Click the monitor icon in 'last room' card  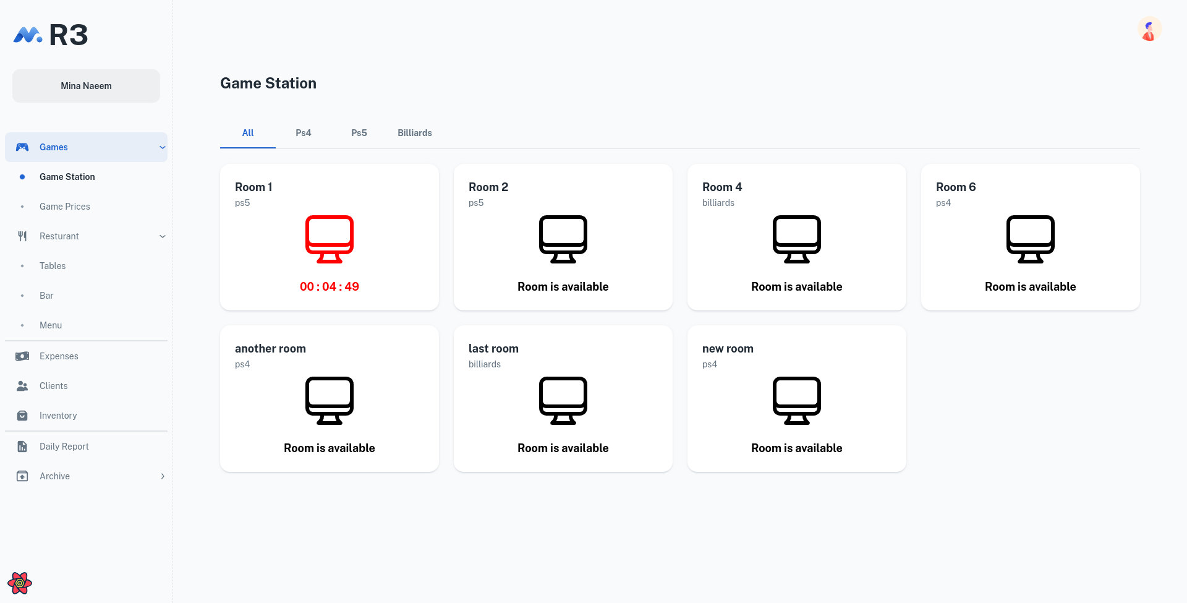563,400
